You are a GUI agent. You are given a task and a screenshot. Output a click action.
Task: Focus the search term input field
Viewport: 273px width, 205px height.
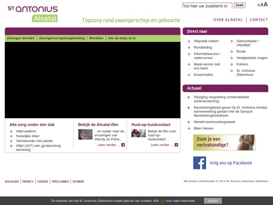coord(207,6)
